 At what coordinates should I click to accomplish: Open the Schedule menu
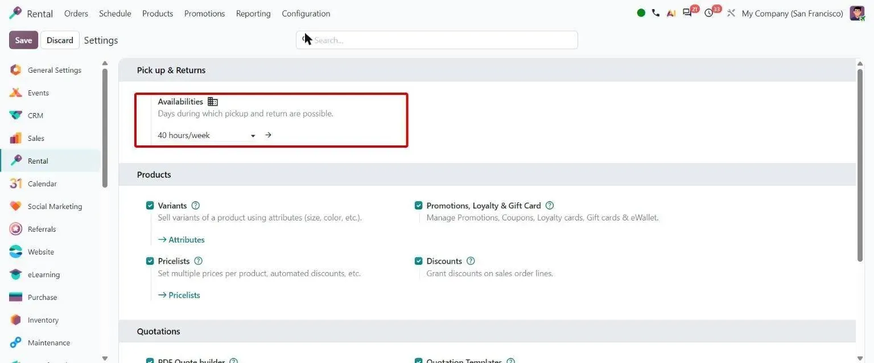coord(115,13)
